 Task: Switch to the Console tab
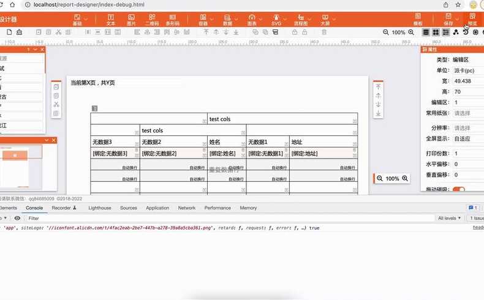pyautogui.click(x=34, y=208)
